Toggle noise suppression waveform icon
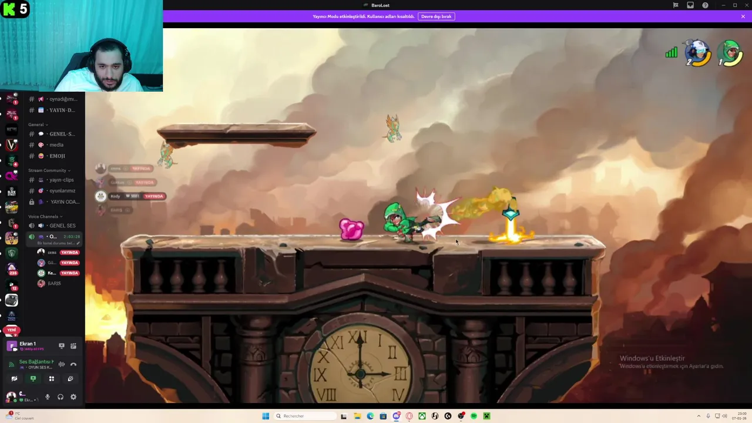The image size is (752, 423). click(x=62, y=364)
